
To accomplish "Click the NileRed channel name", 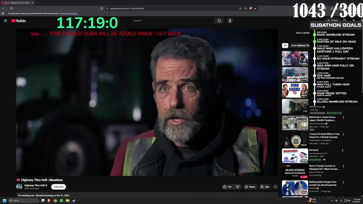I will 313,188.
